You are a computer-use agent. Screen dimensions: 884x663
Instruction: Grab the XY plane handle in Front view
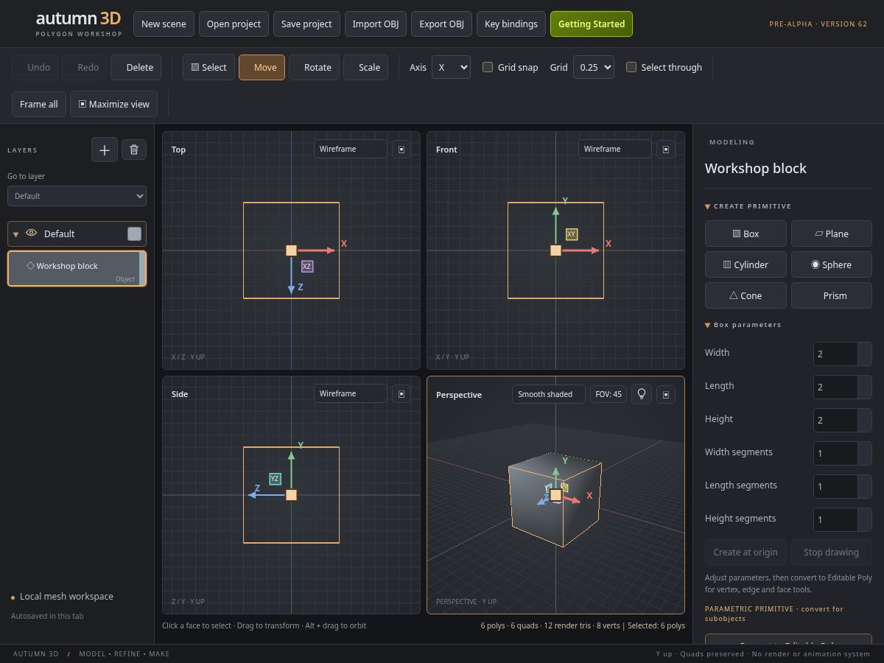pos(572,234)
